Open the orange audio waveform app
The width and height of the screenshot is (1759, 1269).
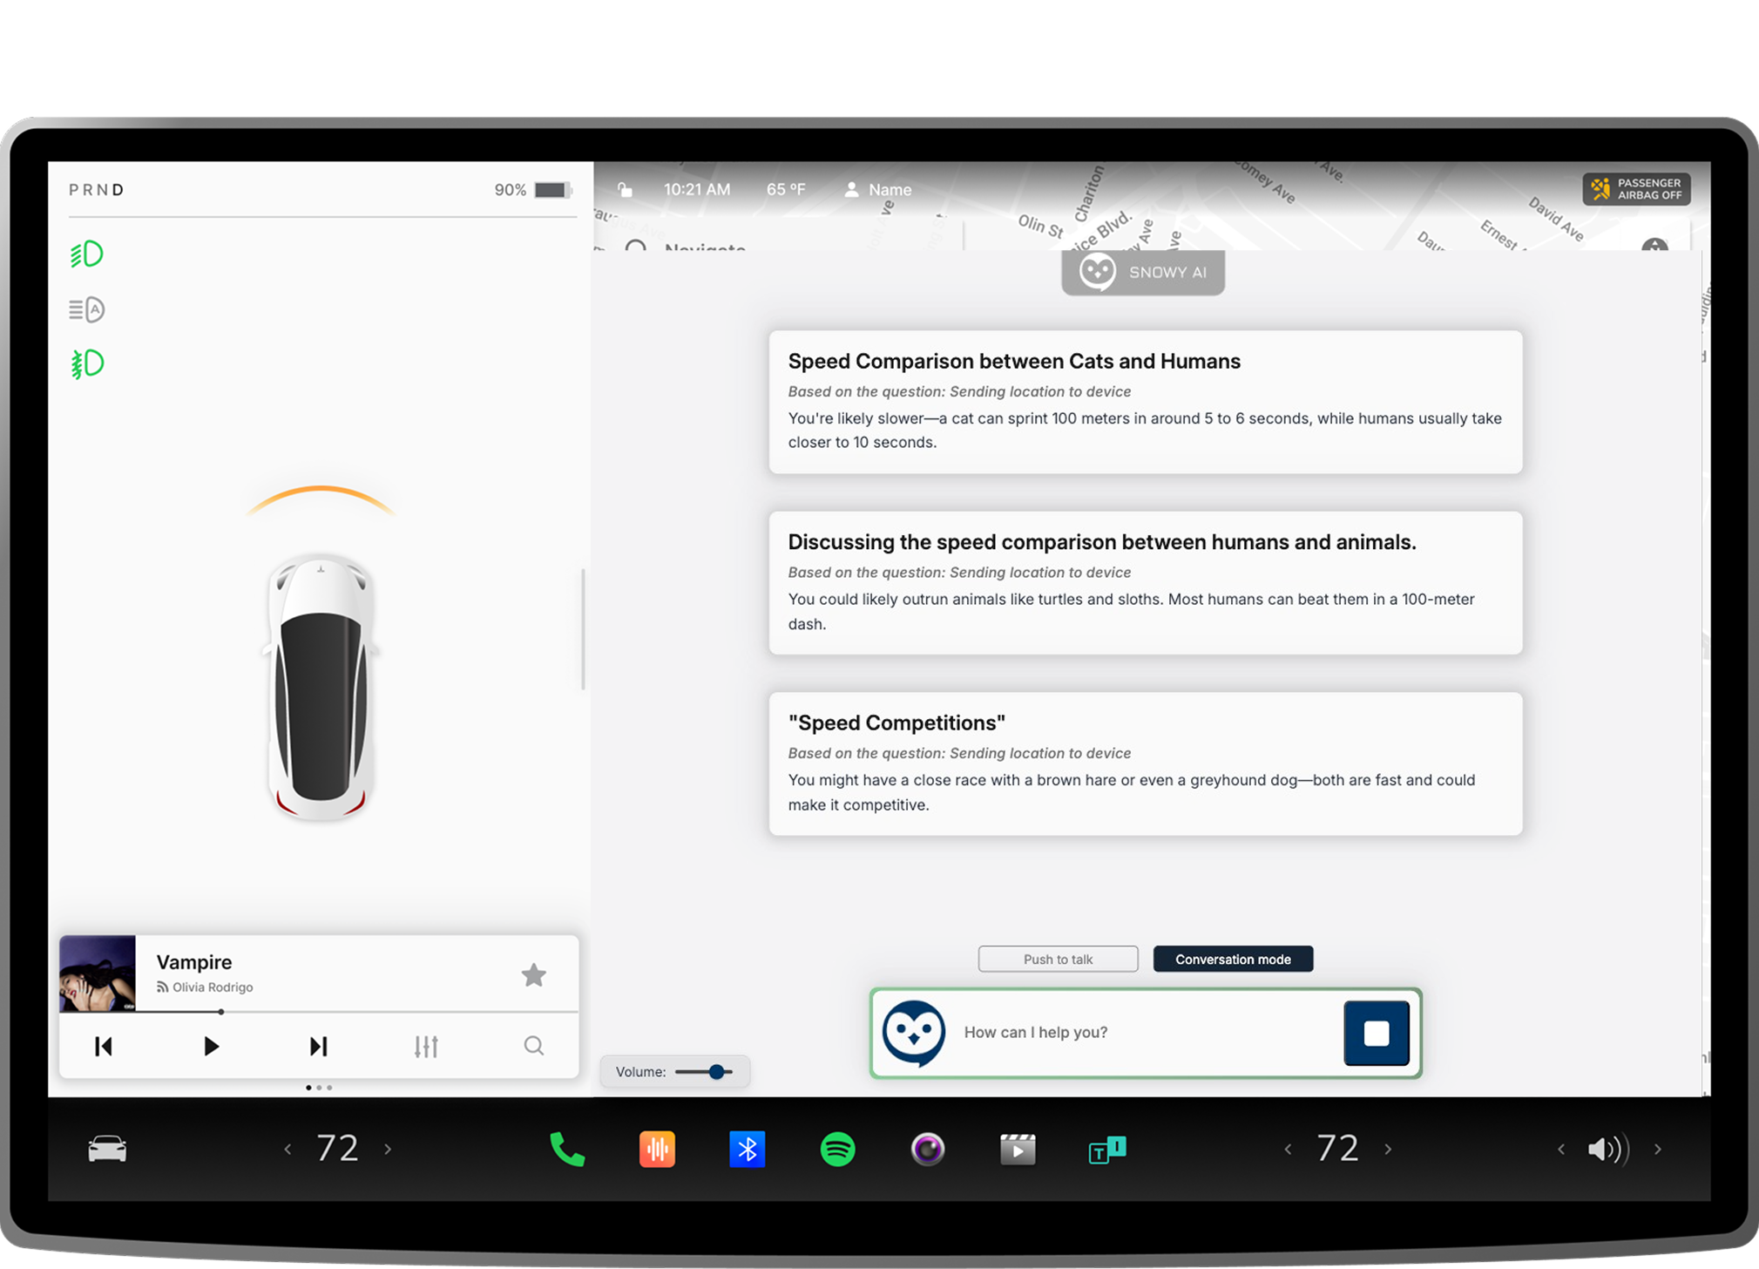click(x=657, y=1149)
